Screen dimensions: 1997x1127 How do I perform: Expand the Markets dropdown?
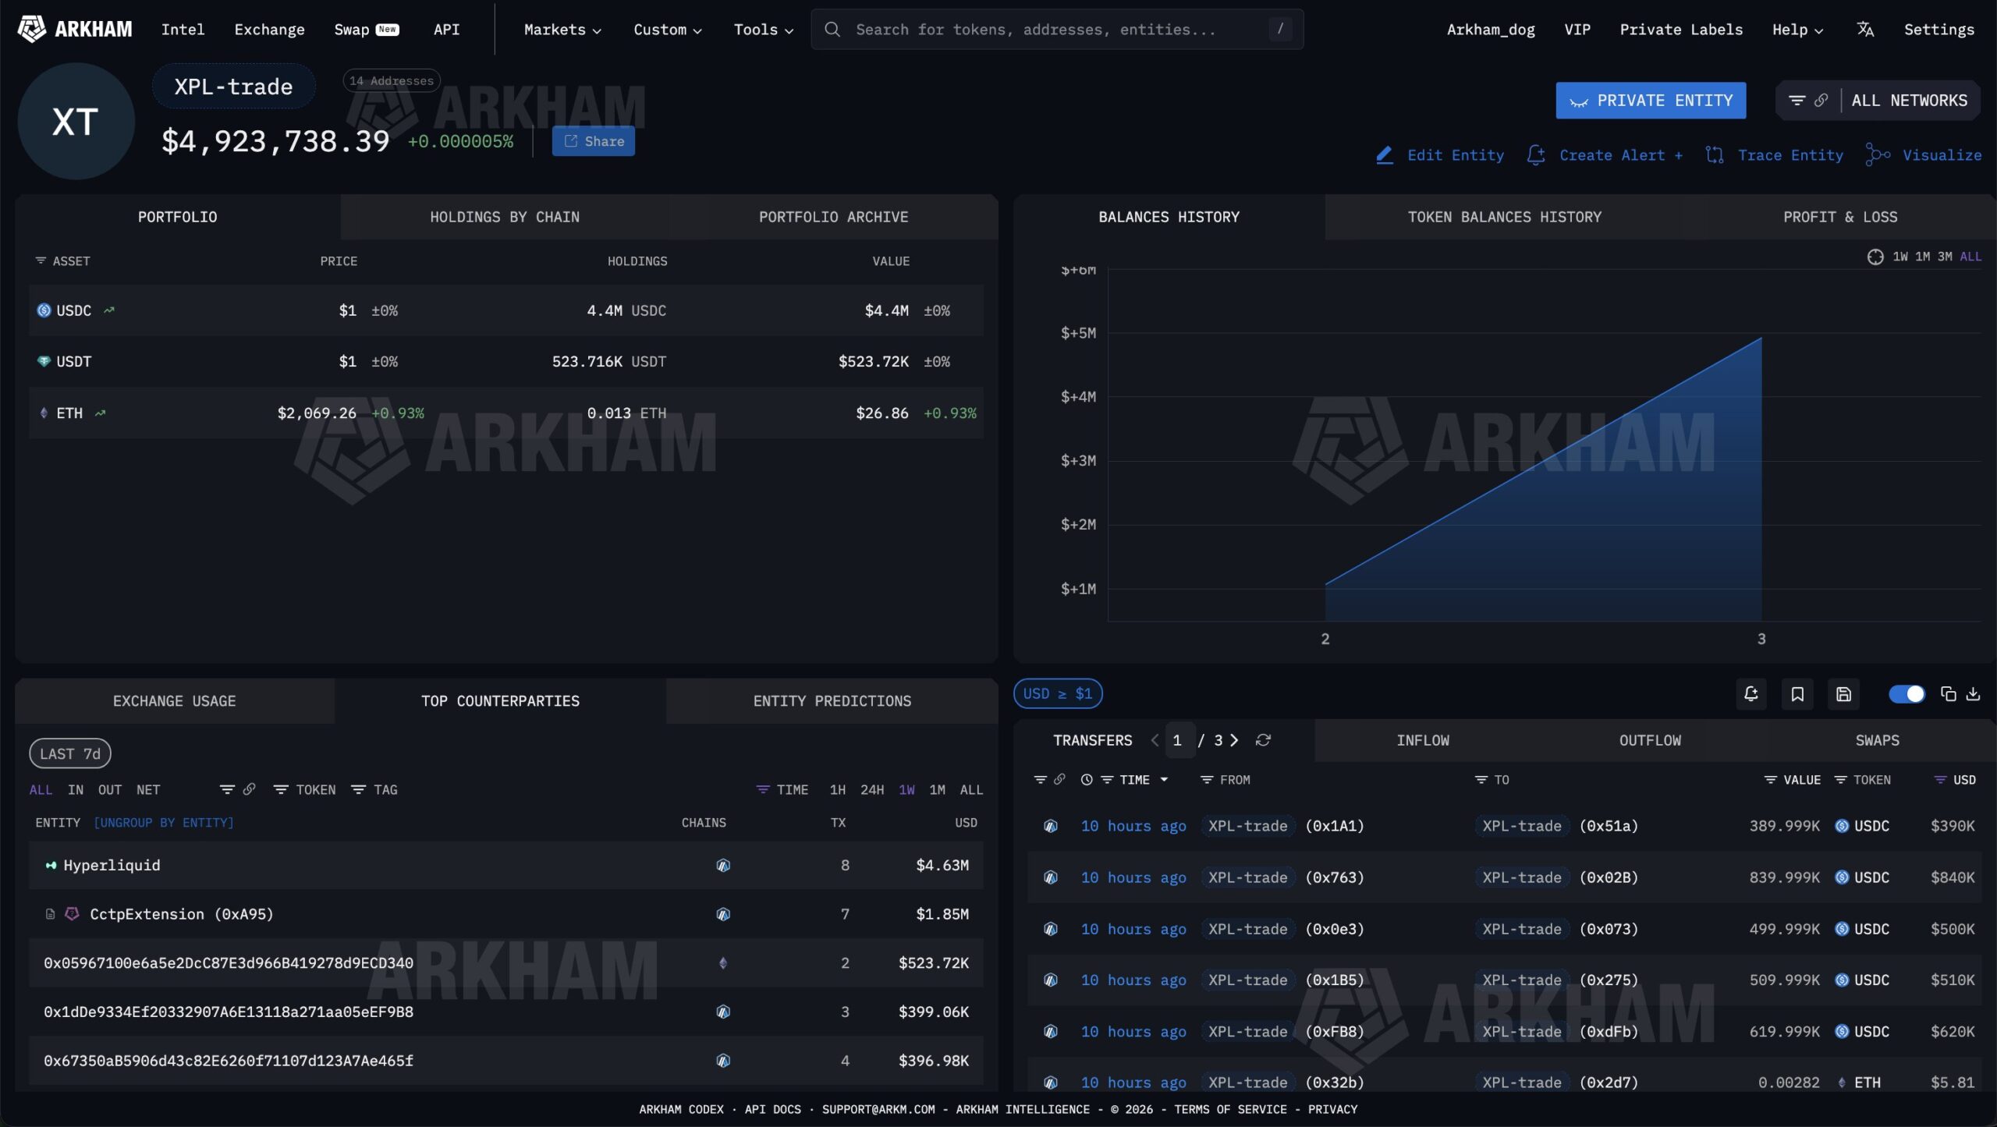(x=561, y=29)
